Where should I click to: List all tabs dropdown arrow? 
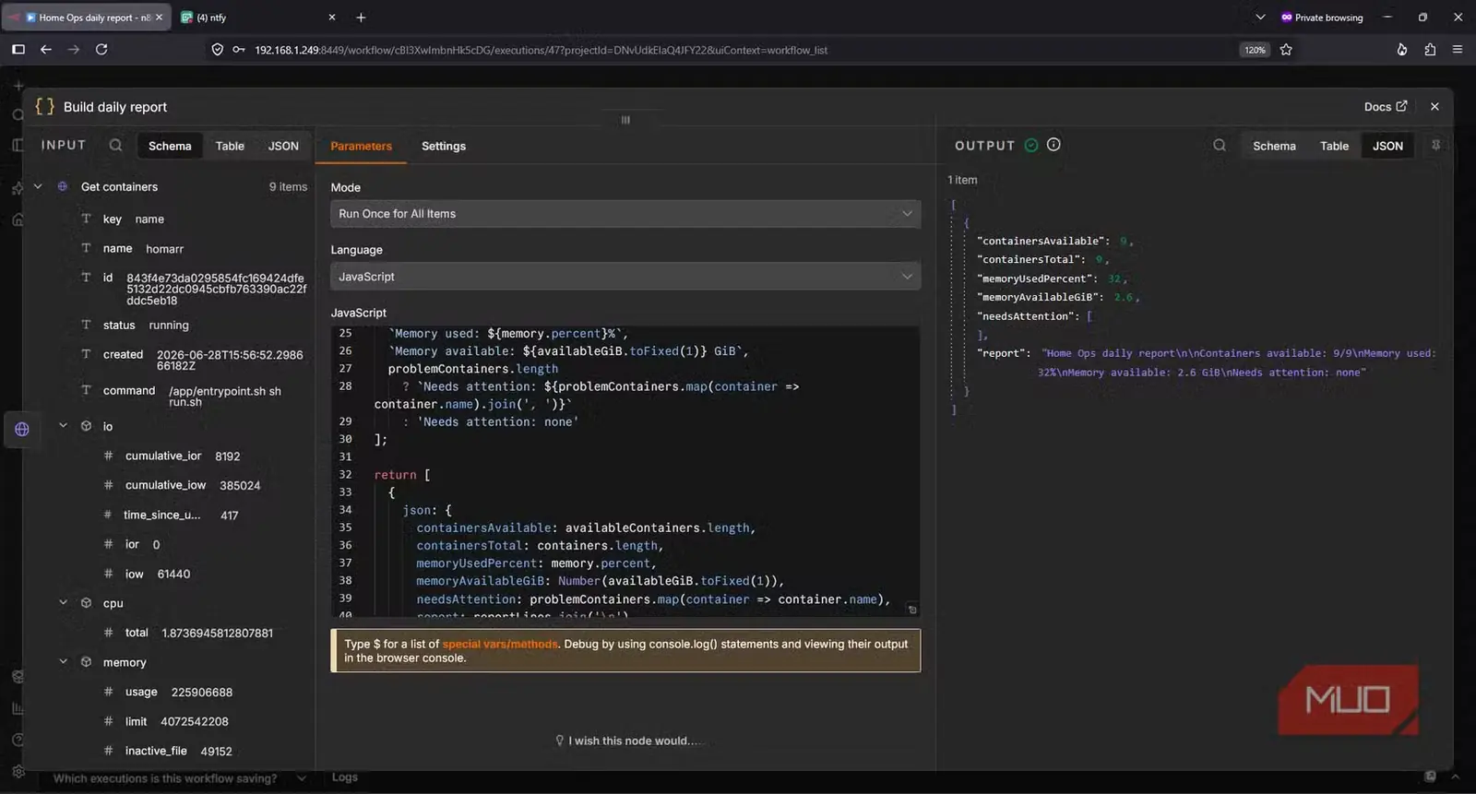1260,18
